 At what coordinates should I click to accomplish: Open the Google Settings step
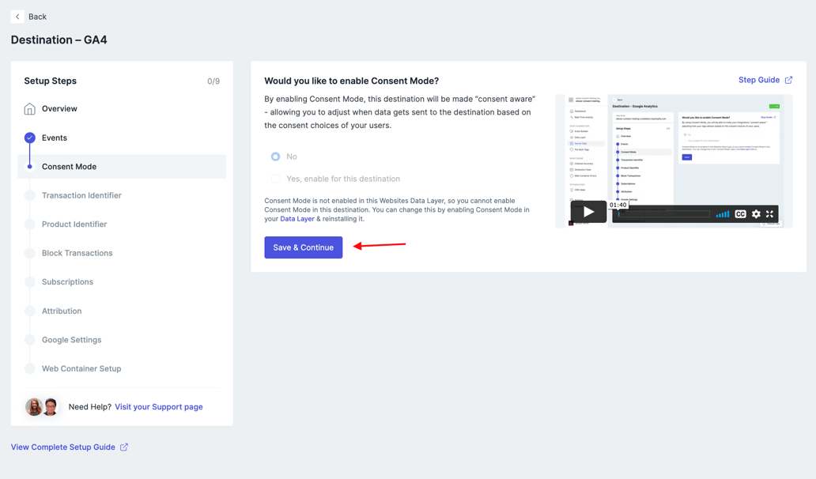point(72,340)
